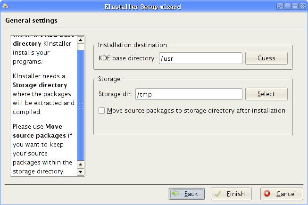This screenshot has height=205, width=308.
Task: Focus the KDE base directory field
Action: pos(200,58)
